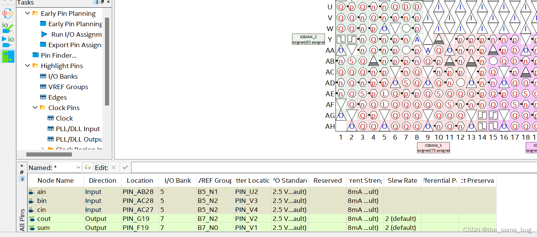Click Slew Rate cell for sum
This screenshot has width=537, height=237.
[402, 227]
